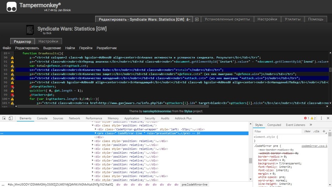Fold code at line 89 arrow

[x=9, y=53]
